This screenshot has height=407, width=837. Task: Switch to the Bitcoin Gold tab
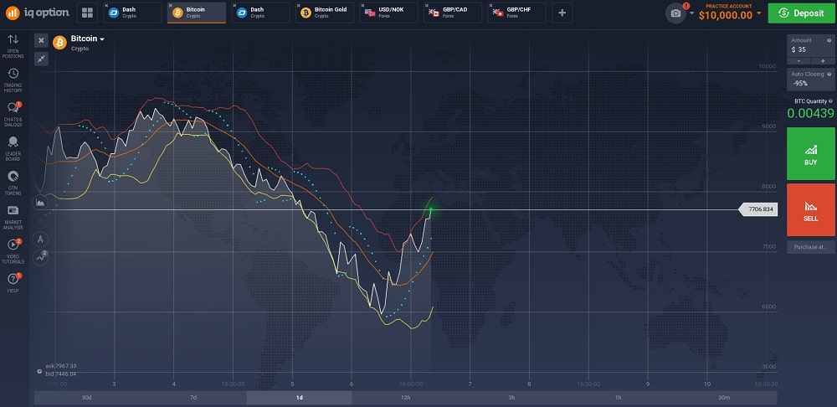click(x=326, y=13)
